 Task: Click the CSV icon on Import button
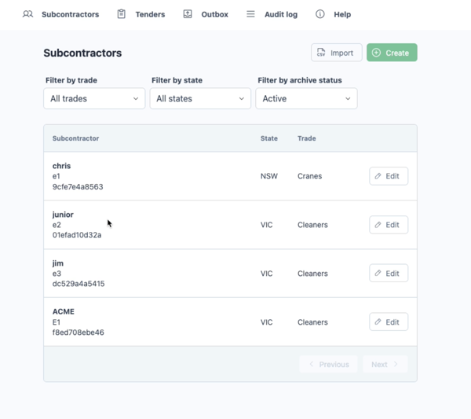click(321, 53)
